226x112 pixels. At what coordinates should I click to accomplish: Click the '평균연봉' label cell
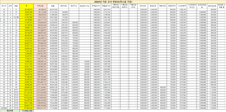10,111
